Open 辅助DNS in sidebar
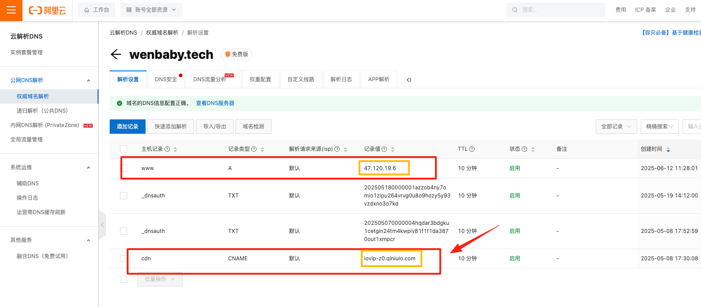 28,184
